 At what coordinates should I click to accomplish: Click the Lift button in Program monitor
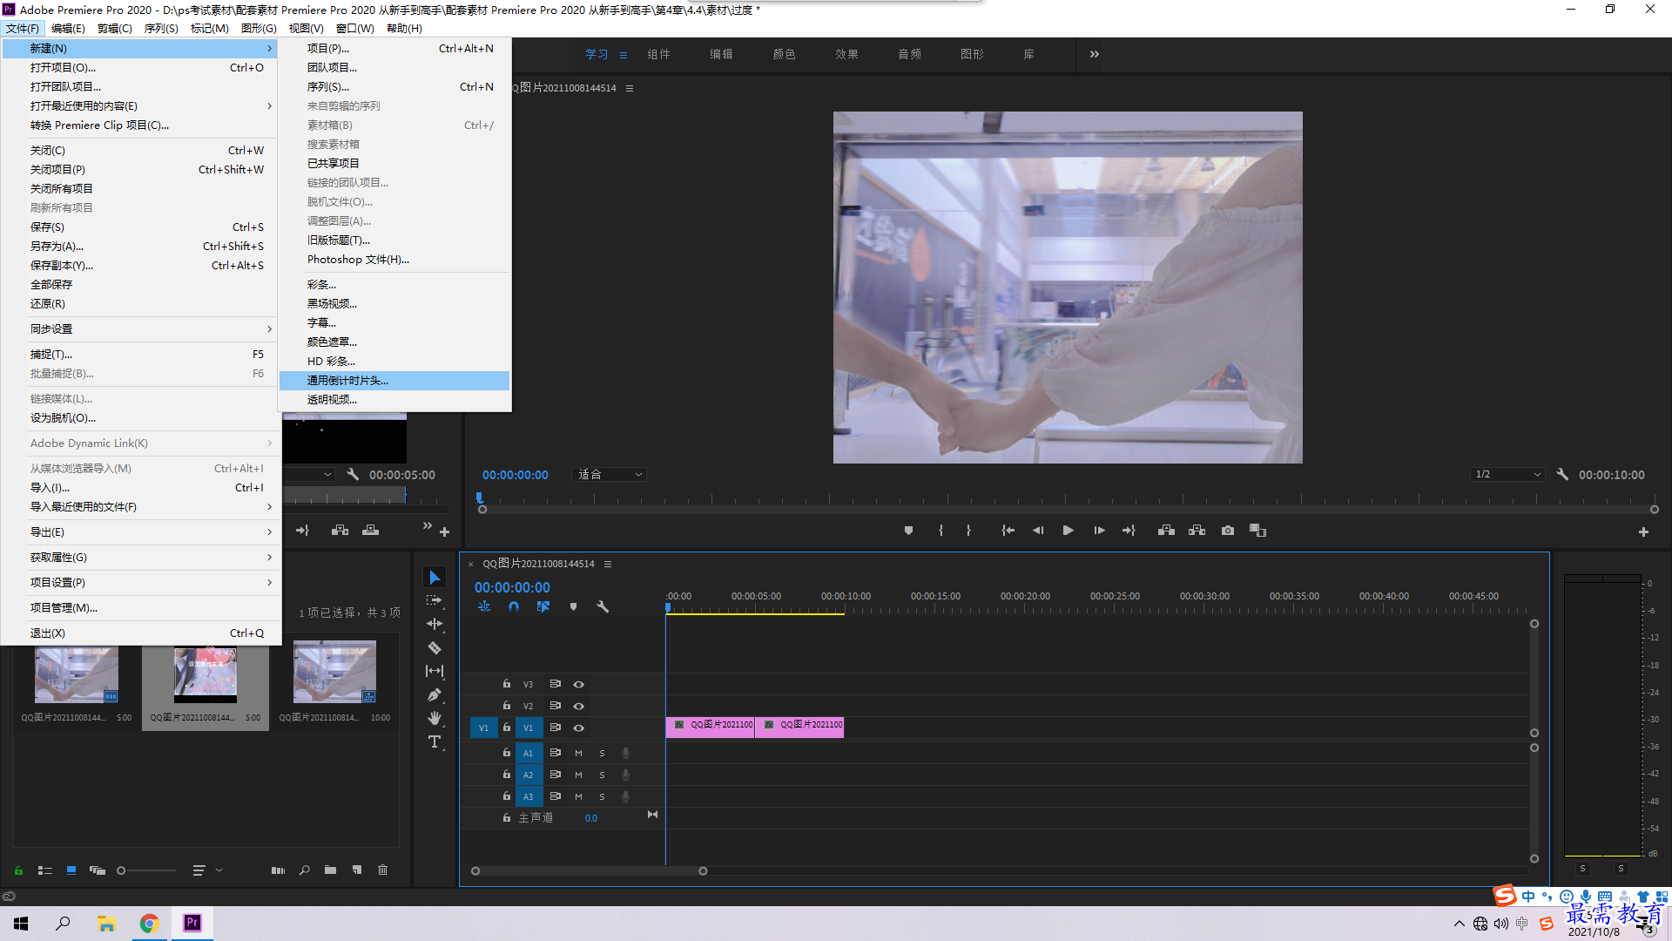(1166, 531)
